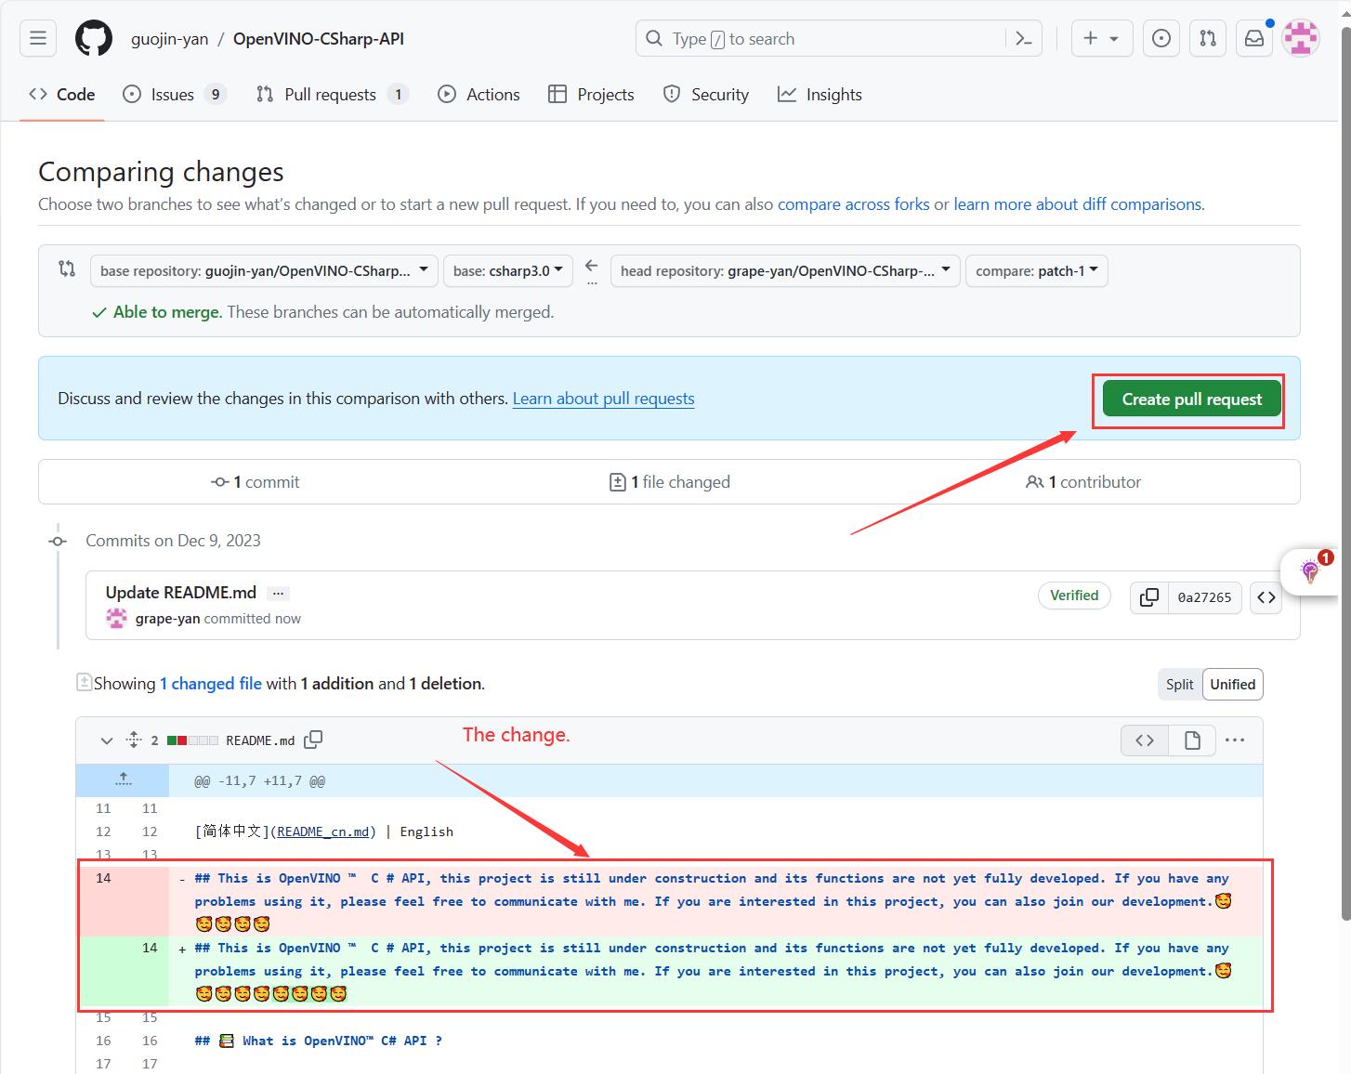Open the notifications inbox icon
The height and width of the screenshot is (1074, 1351).
pos(1254,38)
